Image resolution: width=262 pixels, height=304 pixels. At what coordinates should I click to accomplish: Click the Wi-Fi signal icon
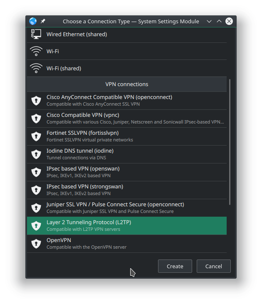[x=36, y=51]
